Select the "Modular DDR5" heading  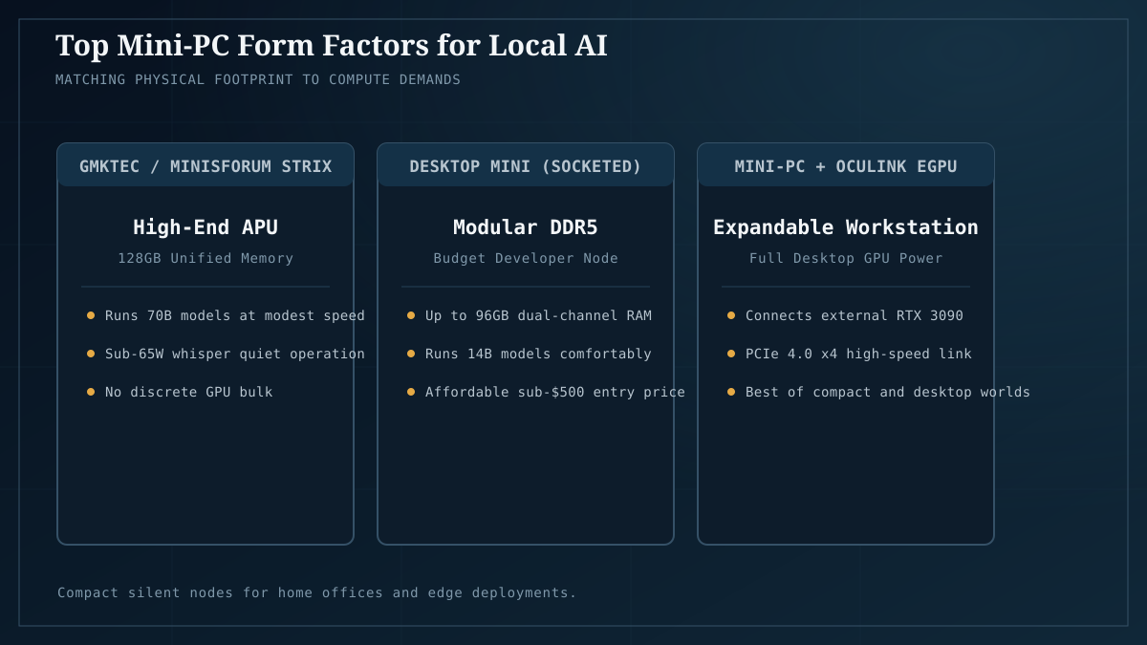coord(526,227)
